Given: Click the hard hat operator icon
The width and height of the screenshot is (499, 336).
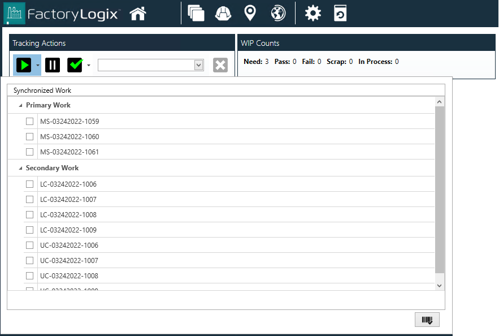Looking at the screenshot, I should tap(223, 13).
